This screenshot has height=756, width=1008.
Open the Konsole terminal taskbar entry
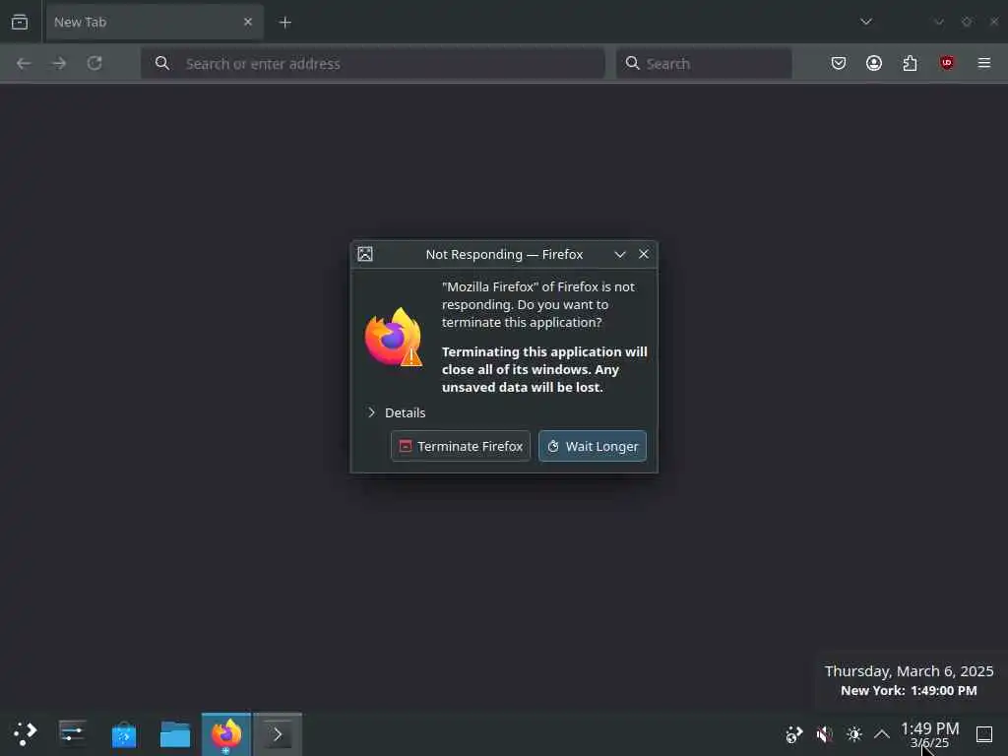[277, 734]
